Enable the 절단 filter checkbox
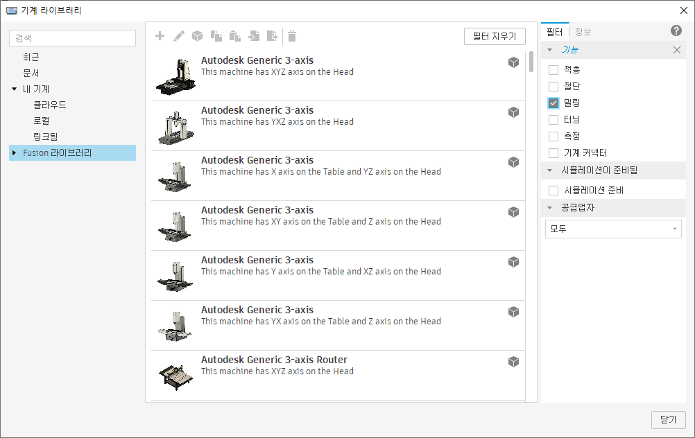695x438 pixels. [554, 87]
